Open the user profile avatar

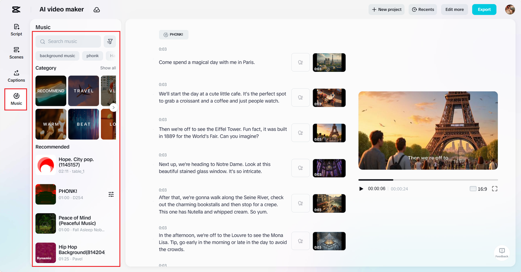pos(510,9)
